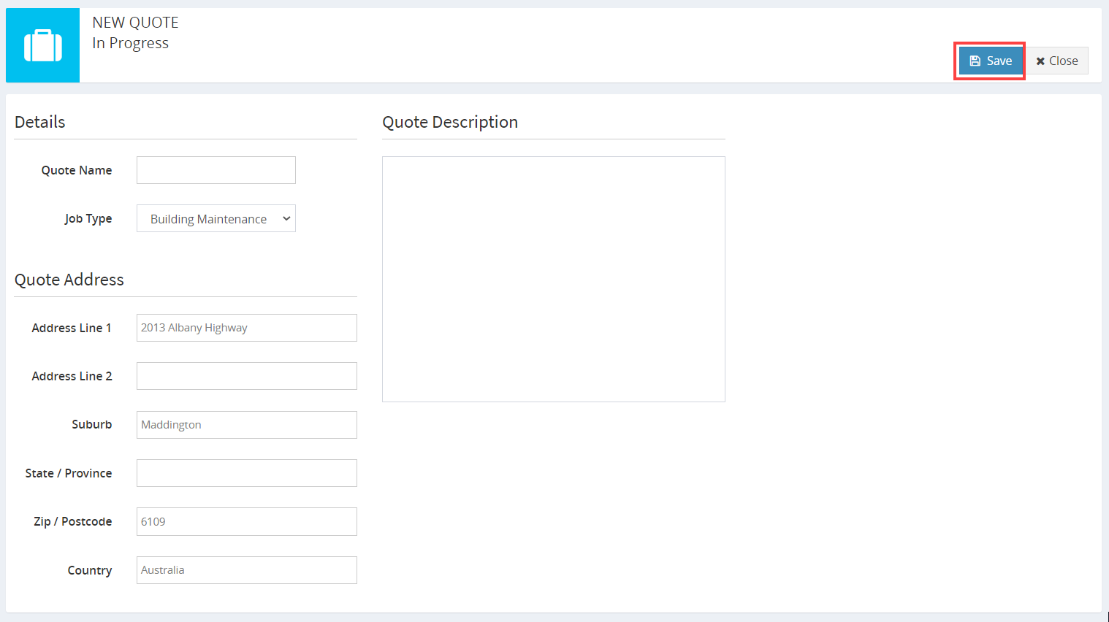The image size is (1109, 622).
Task: Click the Job Type label
Action: tap(88, 219)
